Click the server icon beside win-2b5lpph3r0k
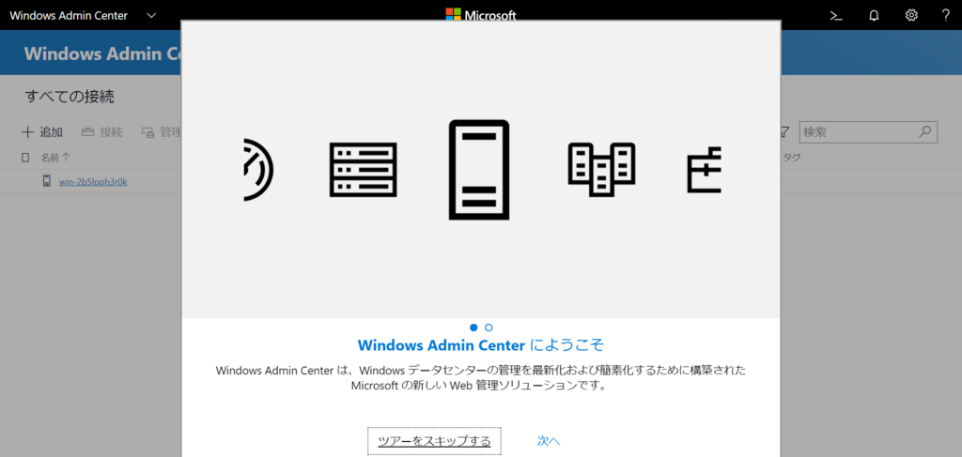 (47, 181)
